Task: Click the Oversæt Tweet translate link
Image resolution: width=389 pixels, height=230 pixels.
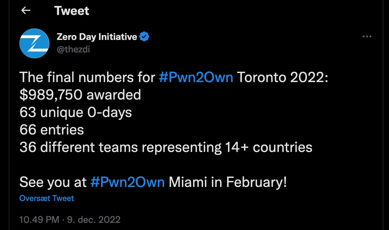Action: [x=47, y=198]
